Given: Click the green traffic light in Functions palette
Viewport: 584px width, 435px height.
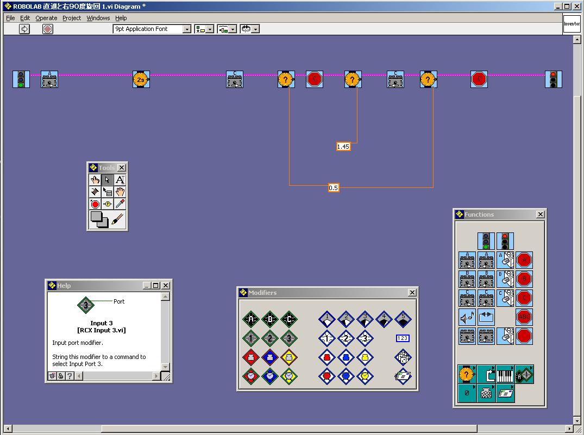Looking at the screenshot, I should (486, 241).
